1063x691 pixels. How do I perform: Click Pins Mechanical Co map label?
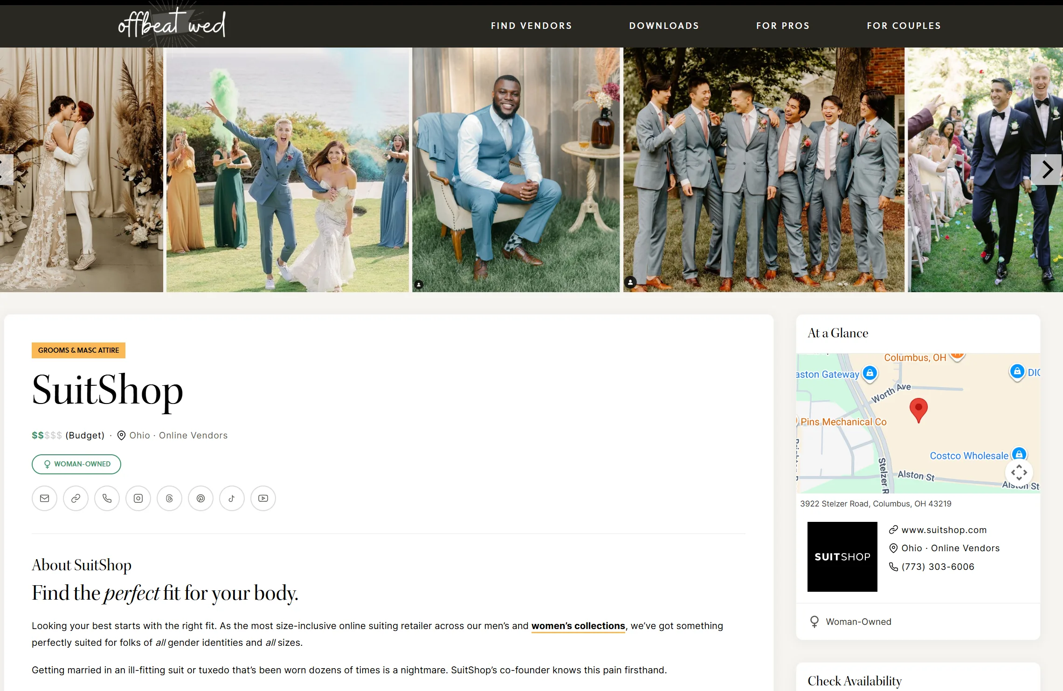(843, 422)
